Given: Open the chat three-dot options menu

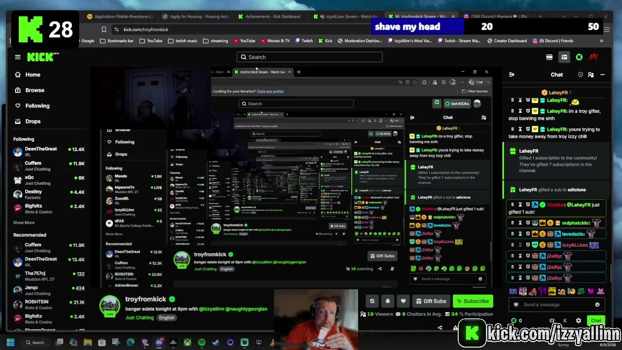Looking at the screenshot, I should click(x=602, y=74).
